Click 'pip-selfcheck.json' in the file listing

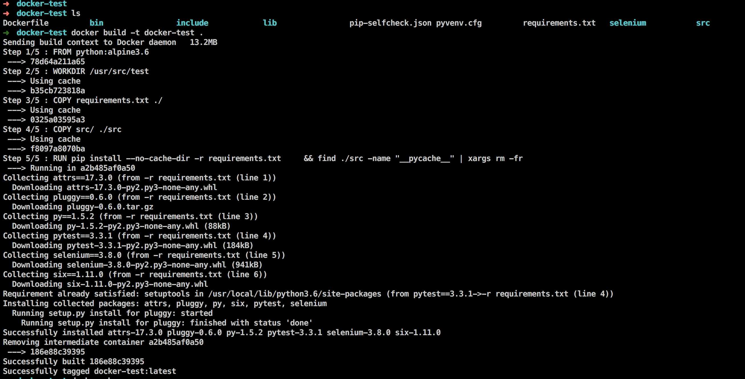click(x=390, y=23)
